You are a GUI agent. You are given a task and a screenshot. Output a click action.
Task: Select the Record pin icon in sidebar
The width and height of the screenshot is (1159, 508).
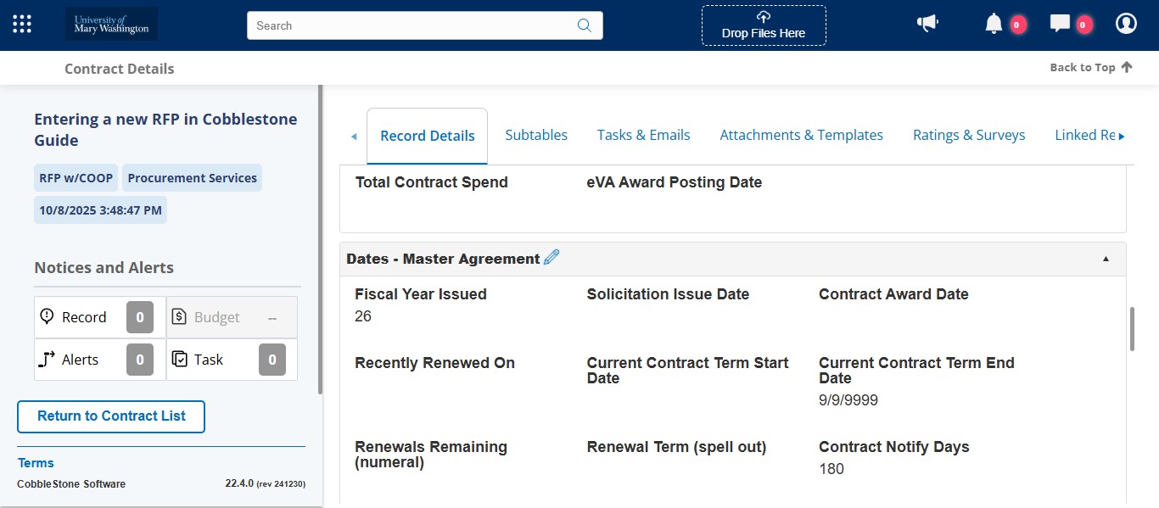tap(48, 316)
